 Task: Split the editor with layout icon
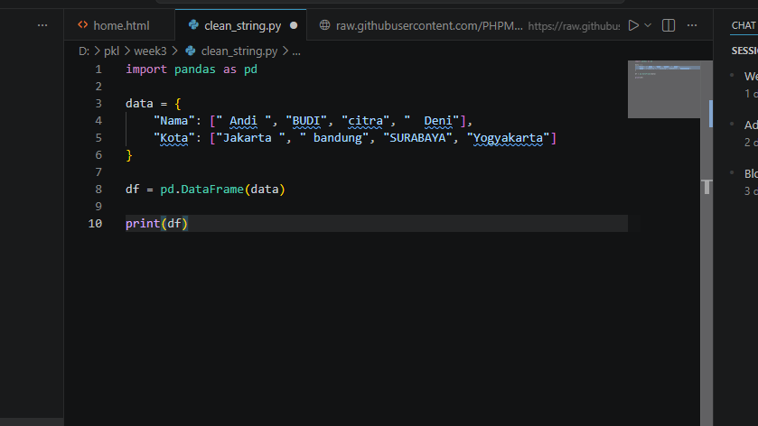point(669,25)
